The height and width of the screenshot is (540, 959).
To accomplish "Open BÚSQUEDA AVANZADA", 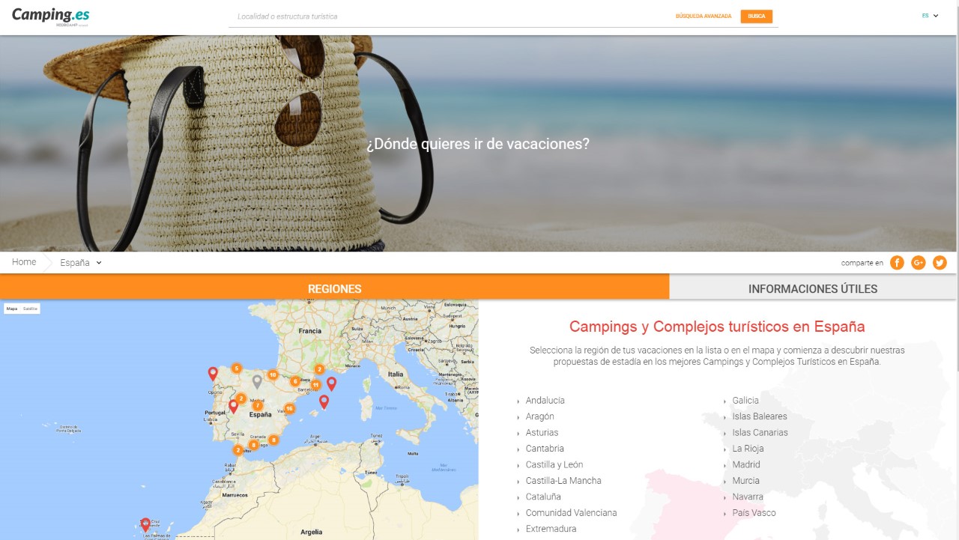I will click(x=703, y=15).
